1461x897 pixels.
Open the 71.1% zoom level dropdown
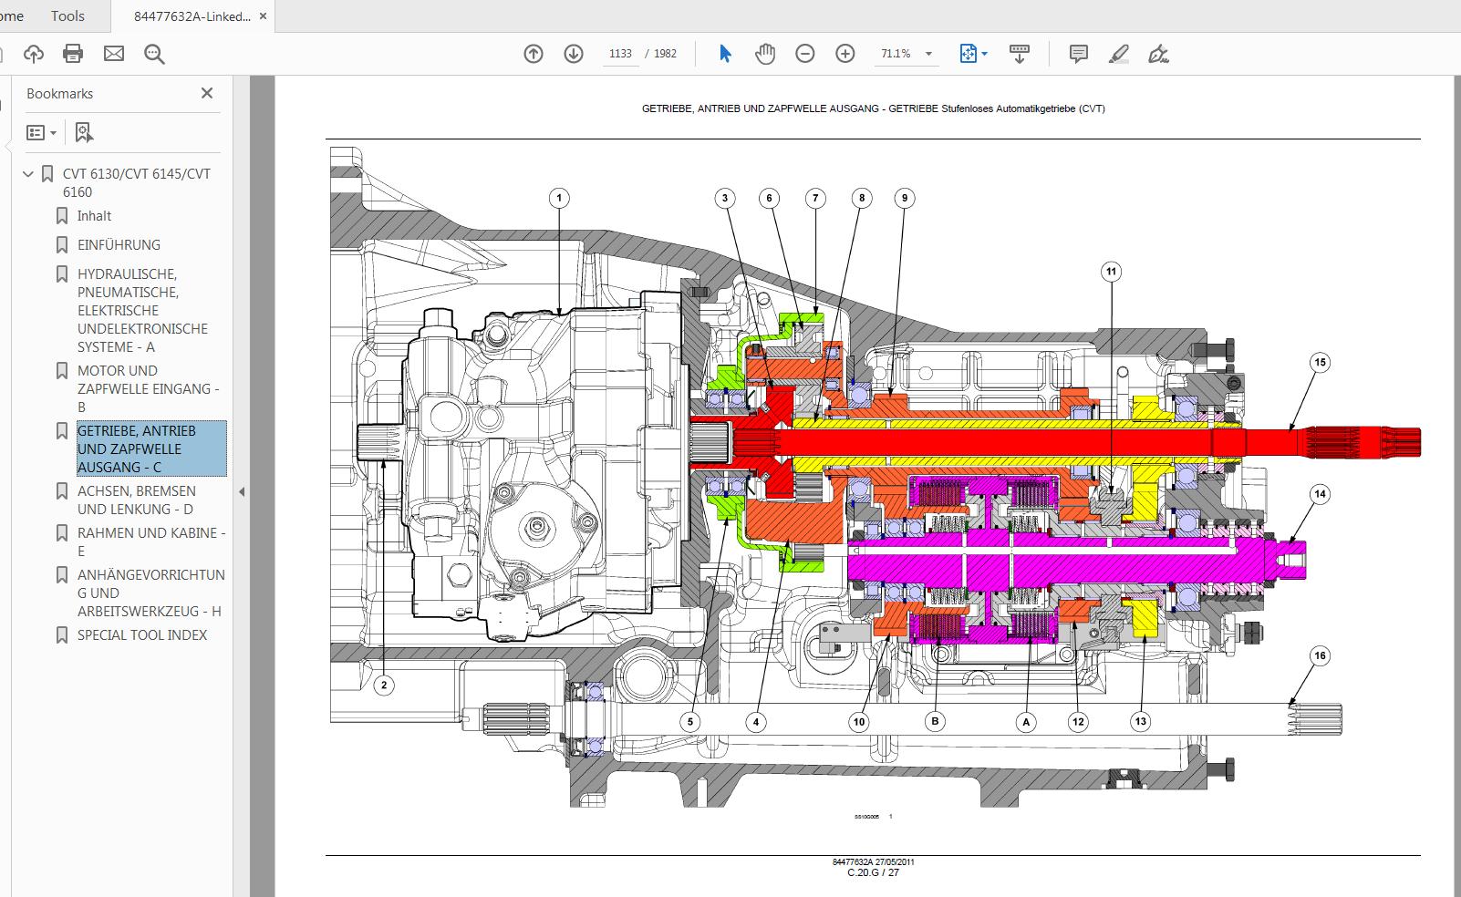point(928,55)
